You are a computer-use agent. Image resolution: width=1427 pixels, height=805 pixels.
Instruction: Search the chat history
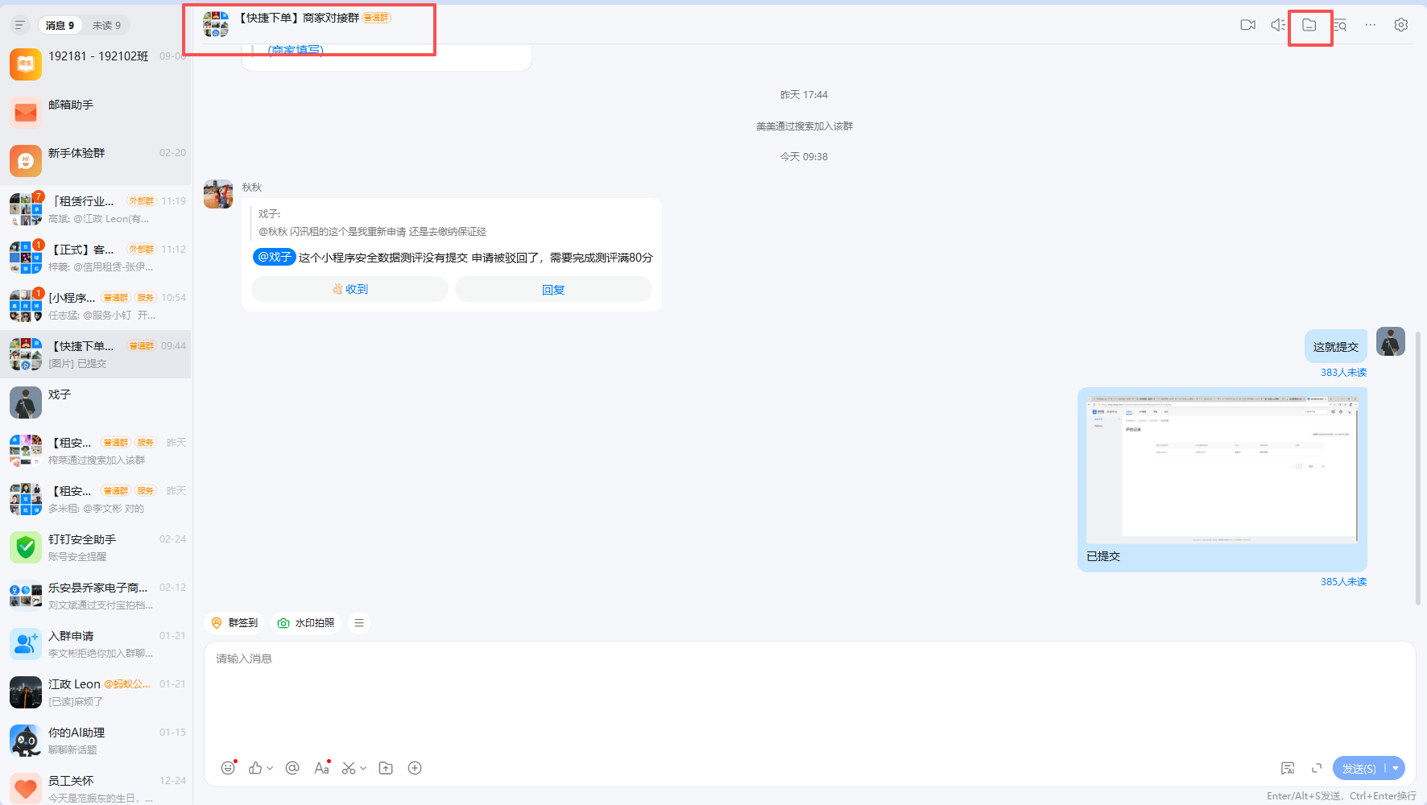[1340, 25]
